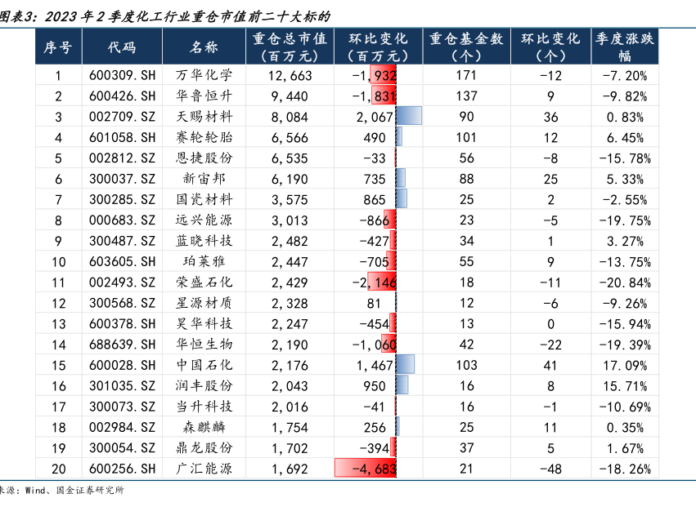The height and width of the screenshot is (507, 696).
Task: Select stock code 600309.SH cell
Action: coord(122,76)
